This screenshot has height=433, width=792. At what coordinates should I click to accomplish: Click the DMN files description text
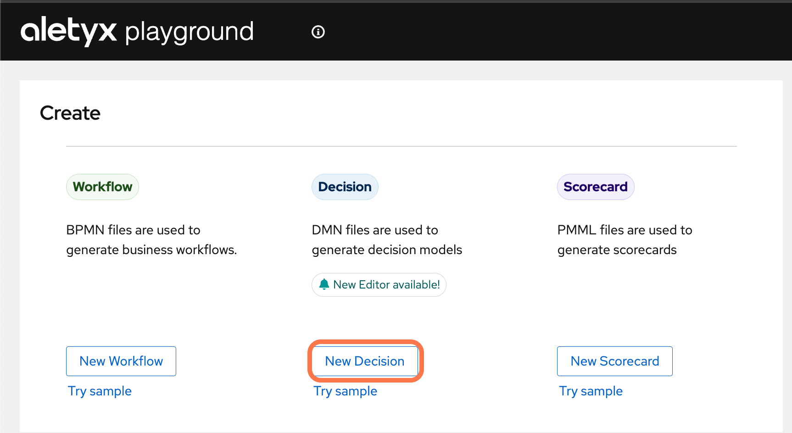[386, 239]
